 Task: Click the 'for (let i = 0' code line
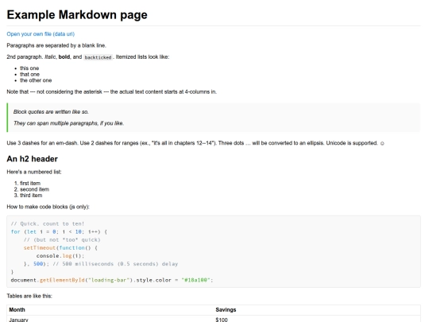pos(59,231)
